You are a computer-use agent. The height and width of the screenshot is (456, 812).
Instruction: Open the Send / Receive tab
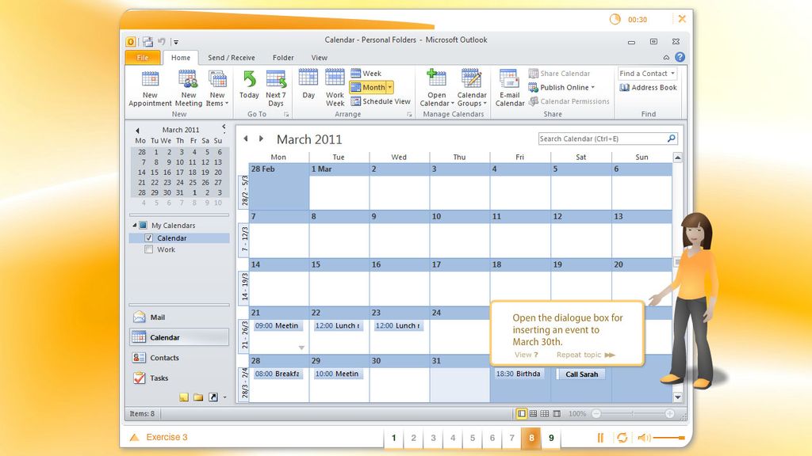tap(231, 57)
